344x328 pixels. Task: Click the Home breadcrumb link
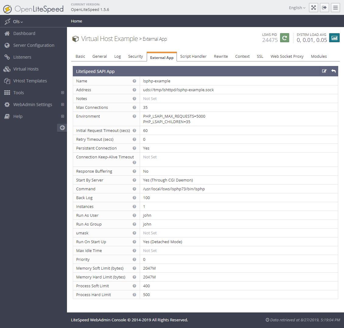pos(77,21)
